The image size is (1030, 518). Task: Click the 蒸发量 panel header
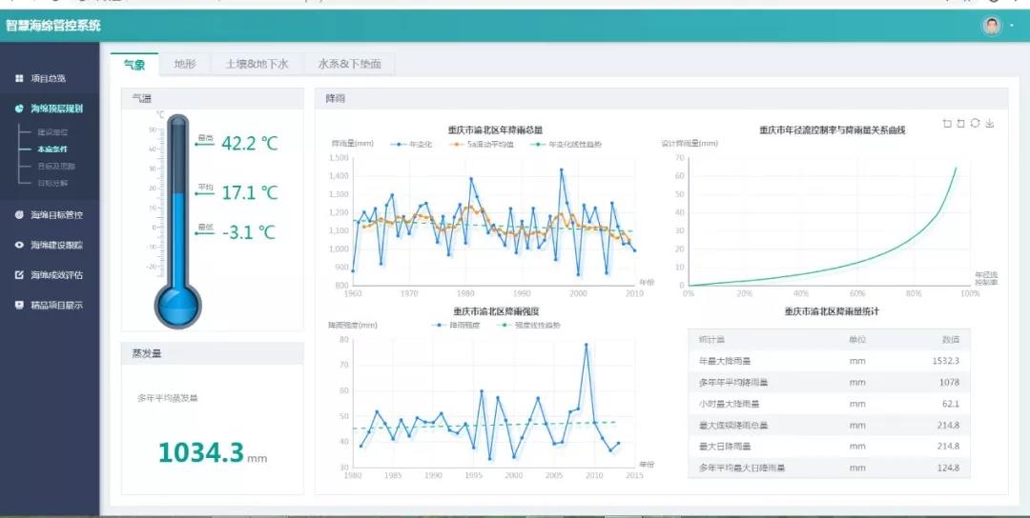pos(212,353)
